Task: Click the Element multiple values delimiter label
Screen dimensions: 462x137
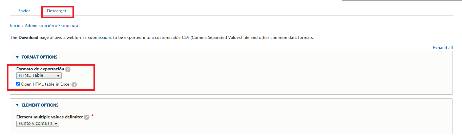Action: coord(49,117)
